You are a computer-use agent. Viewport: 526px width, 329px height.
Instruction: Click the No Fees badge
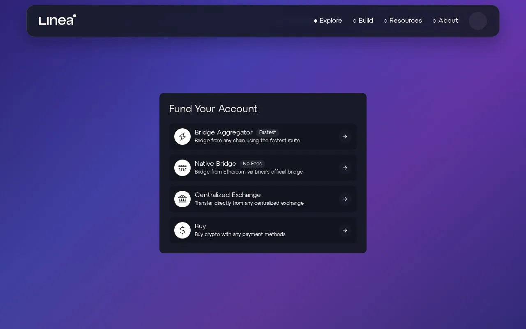(252, 164)
